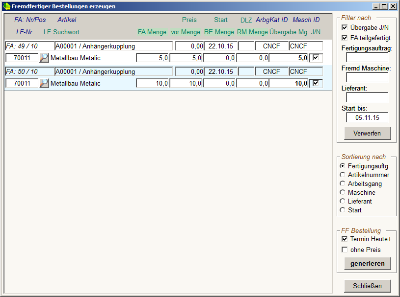Click the BE Menge field 0,0 for FA 49

pos(219,58)
